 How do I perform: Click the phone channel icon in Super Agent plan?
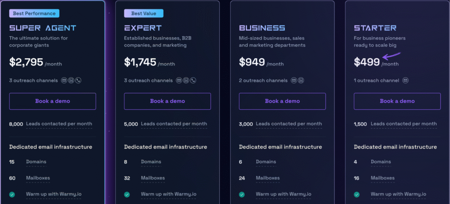(x=78, y=81)
